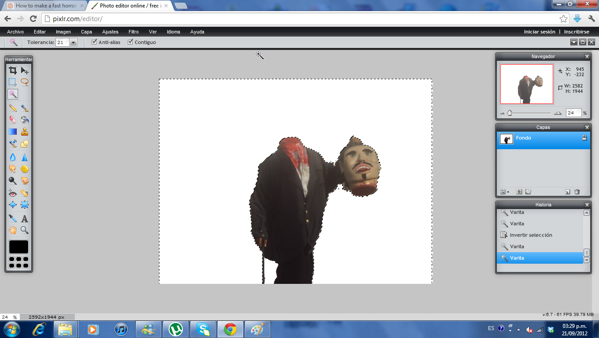Open the layer settings toggle in Capas
The width and height of the screenshot is (599, 338).
pos(504,192)
